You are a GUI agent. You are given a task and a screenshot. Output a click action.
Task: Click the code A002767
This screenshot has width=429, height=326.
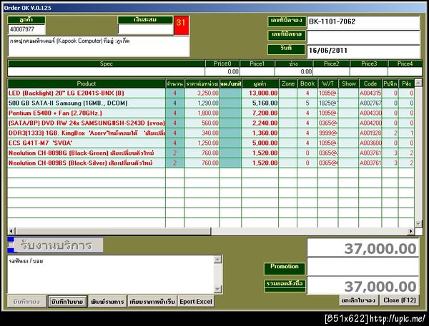tap(370, 103)
